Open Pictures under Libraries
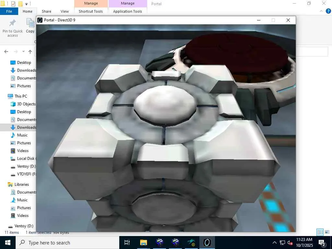 [23, 208]
